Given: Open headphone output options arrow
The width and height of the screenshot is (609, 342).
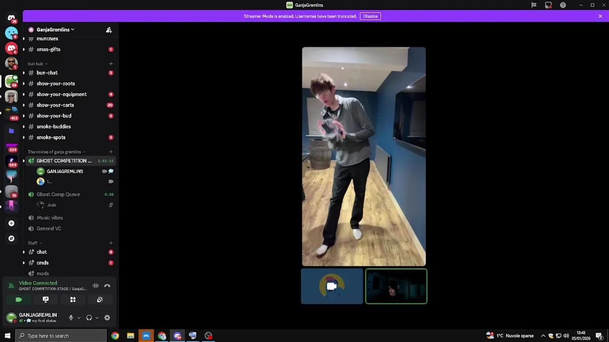Looking at the screenshot, I should tap(97, 318).
